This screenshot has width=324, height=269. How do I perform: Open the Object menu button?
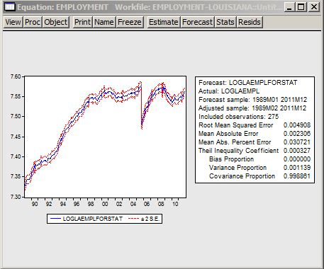56,22
